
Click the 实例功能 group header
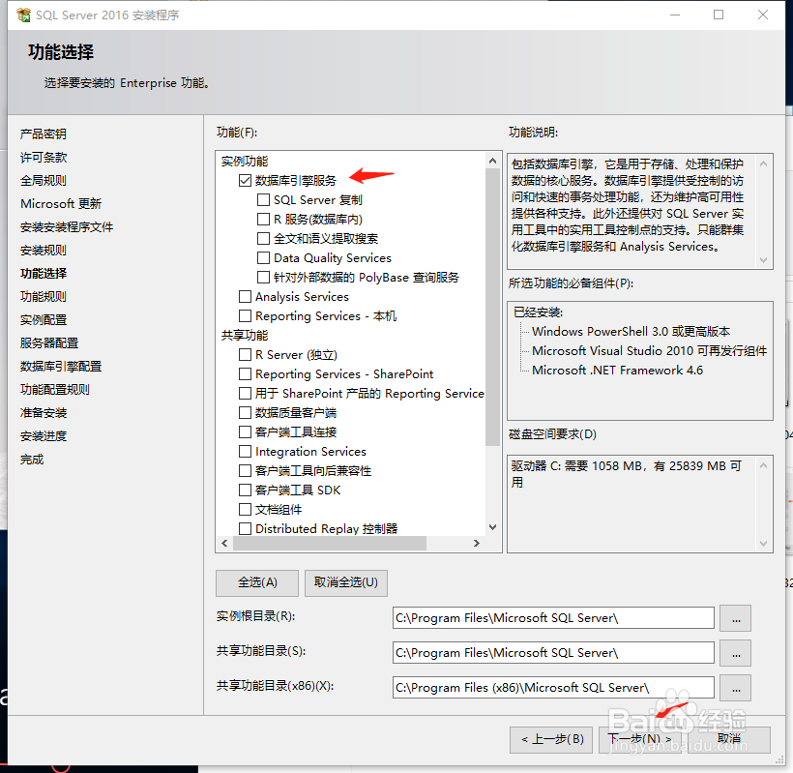(245, 162)
